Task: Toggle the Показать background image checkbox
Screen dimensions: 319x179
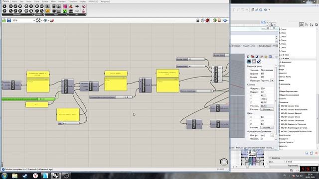Action: click(x=262, y=139)
